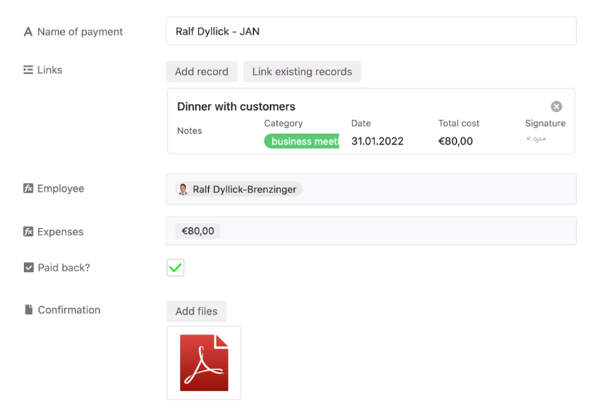Select the Ralf Dyllick-Brenzinger employee chip
This screenshot has height=408, width=594.
[x=238, y=189]
